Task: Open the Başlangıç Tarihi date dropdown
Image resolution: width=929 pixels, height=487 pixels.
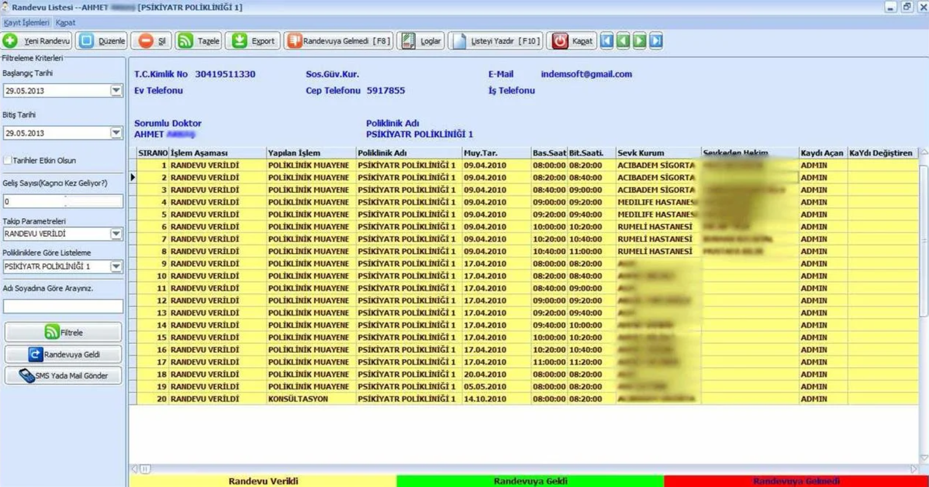Action: coord(116,91)
